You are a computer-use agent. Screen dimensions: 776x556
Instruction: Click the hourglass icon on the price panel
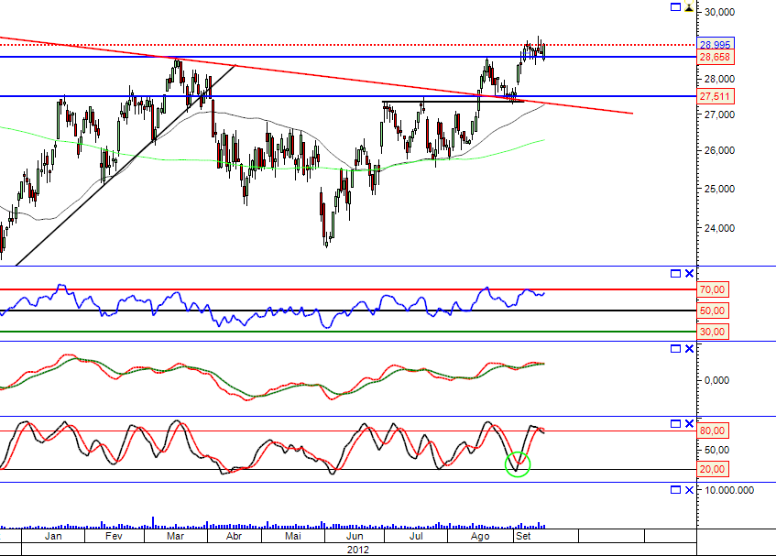pyautogui.click(x=689, y=7)
